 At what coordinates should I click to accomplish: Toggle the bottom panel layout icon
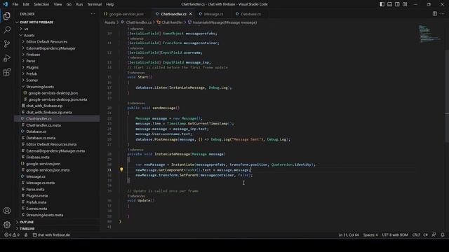pos(390,4)
